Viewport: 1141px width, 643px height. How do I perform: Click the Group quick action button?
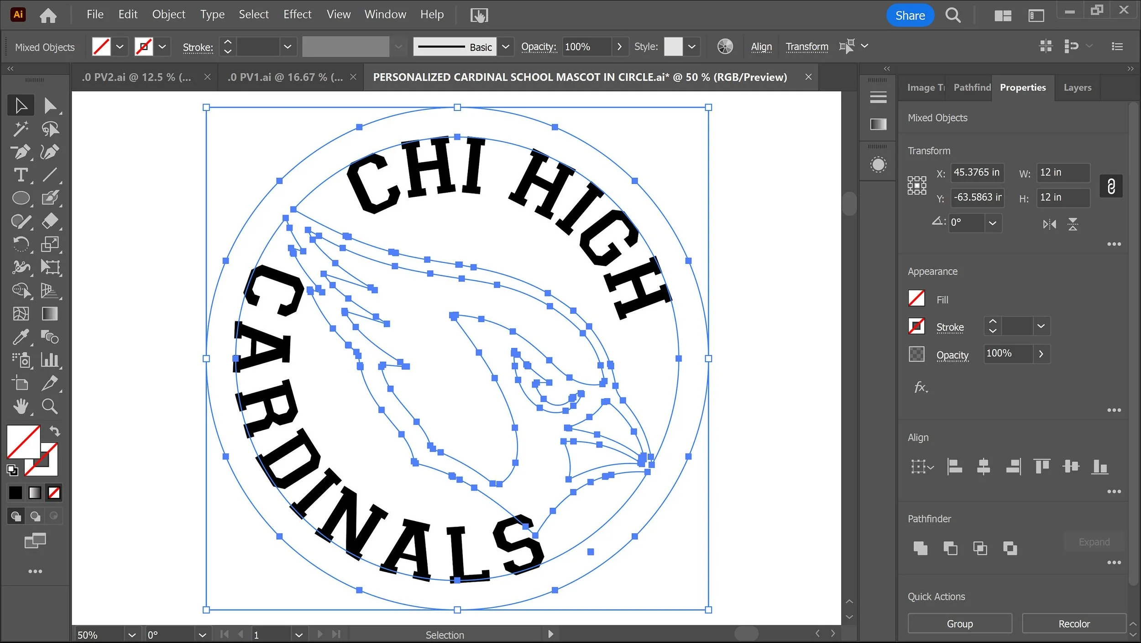click(x=959, y=624)
